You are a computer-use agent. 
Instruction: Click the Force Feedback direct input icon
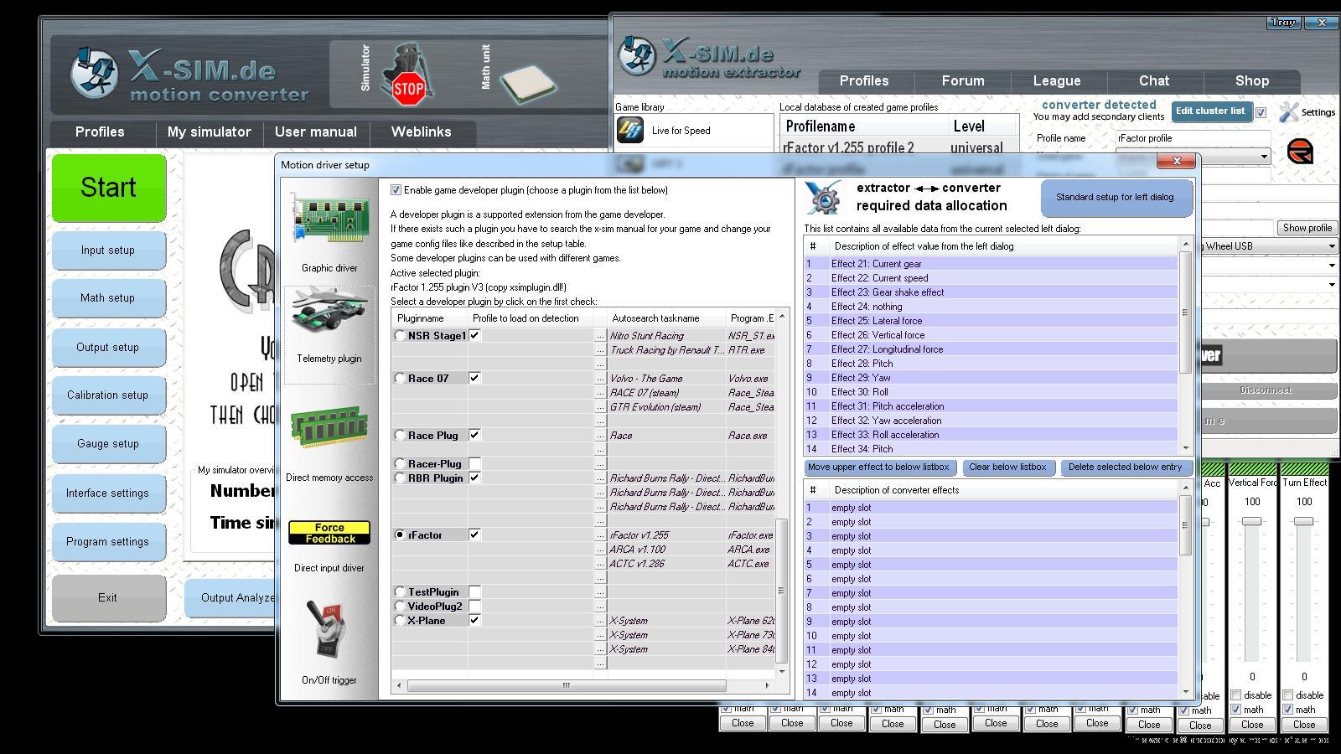pyautogui.click(x=329, y=533)
